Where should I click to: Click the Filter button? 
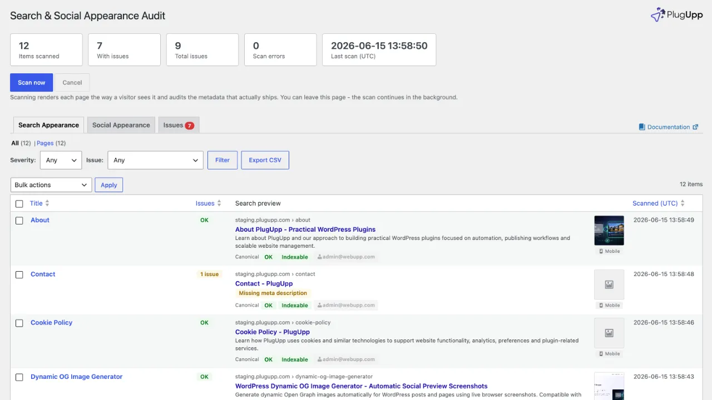click(x=222, y=160)
